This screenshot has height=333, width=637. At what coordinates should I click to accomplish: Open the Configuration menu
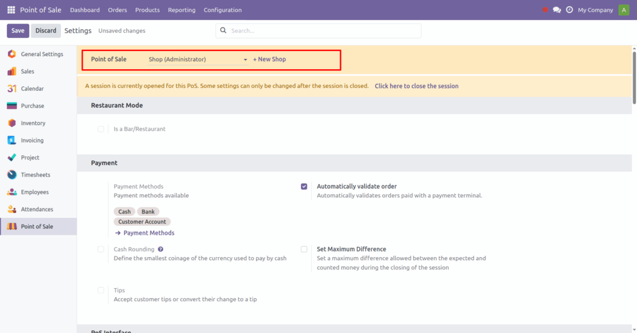[x=223, y=10]
